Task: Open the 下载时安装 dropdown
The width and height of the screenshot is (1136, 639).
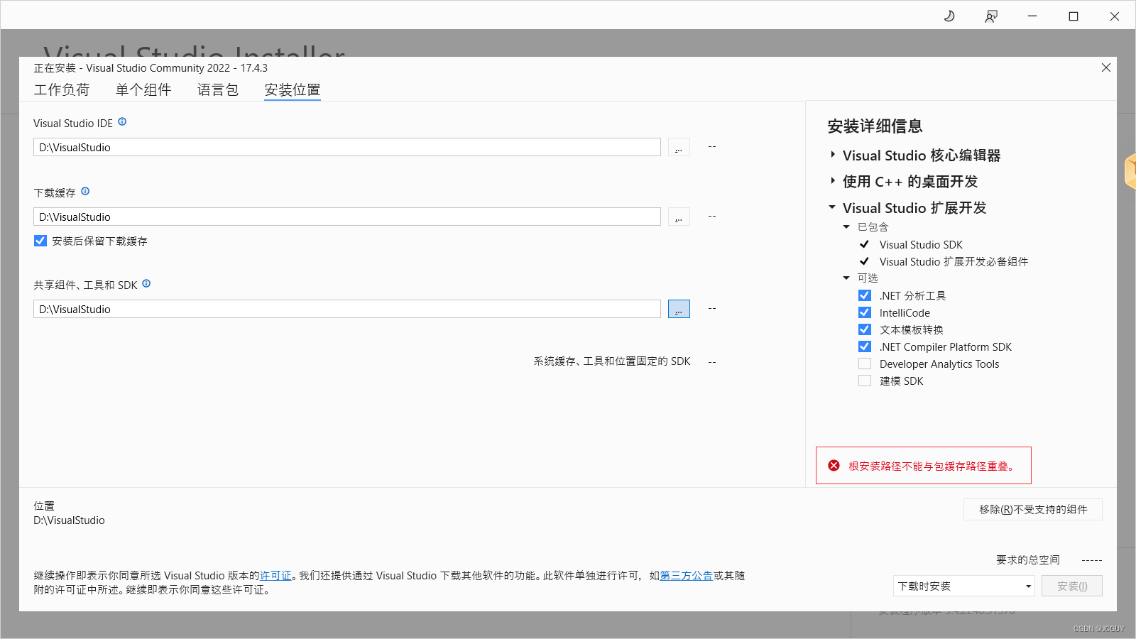Action: coord(964,586)
